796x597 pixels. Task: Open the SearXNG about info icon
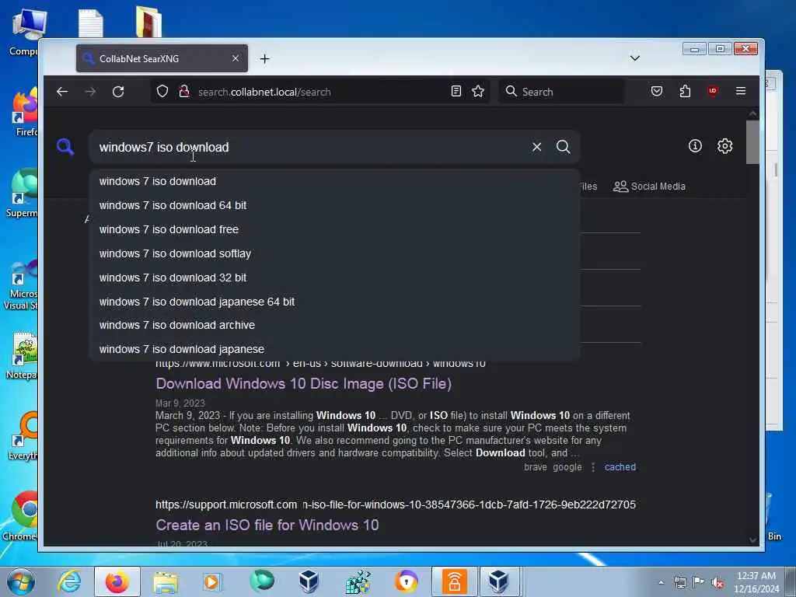coord(695,146)
